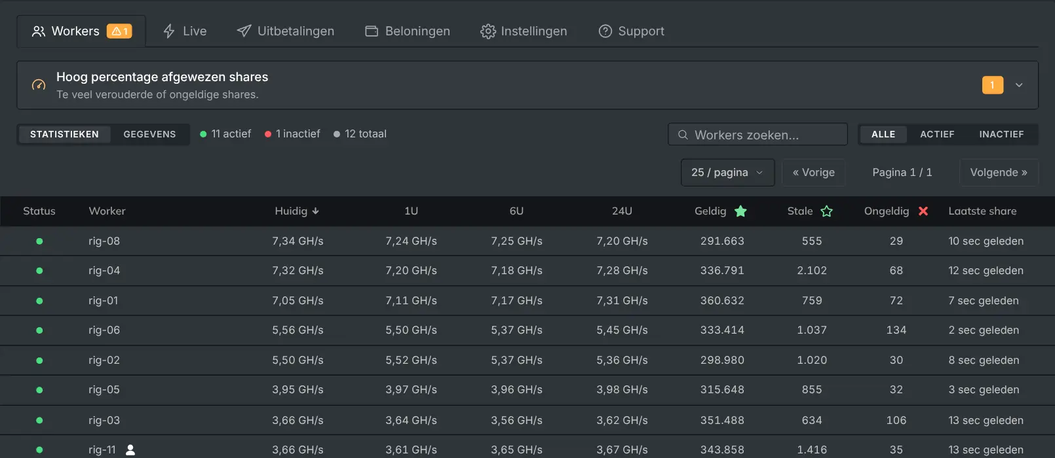This screenshot has width=1055, height=458.
Task: Click the green status dot for rig-05
Action: [39, 390]
